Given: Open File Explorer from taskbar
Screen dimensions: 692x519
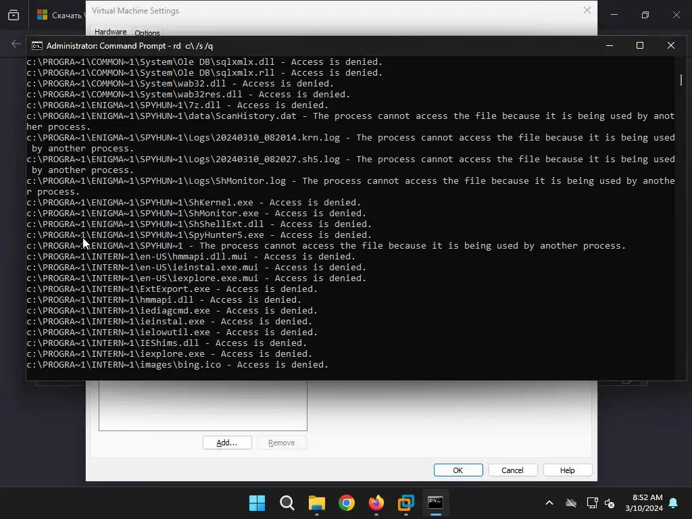Looking at the screenshot, I should click(x=316, y=503).
